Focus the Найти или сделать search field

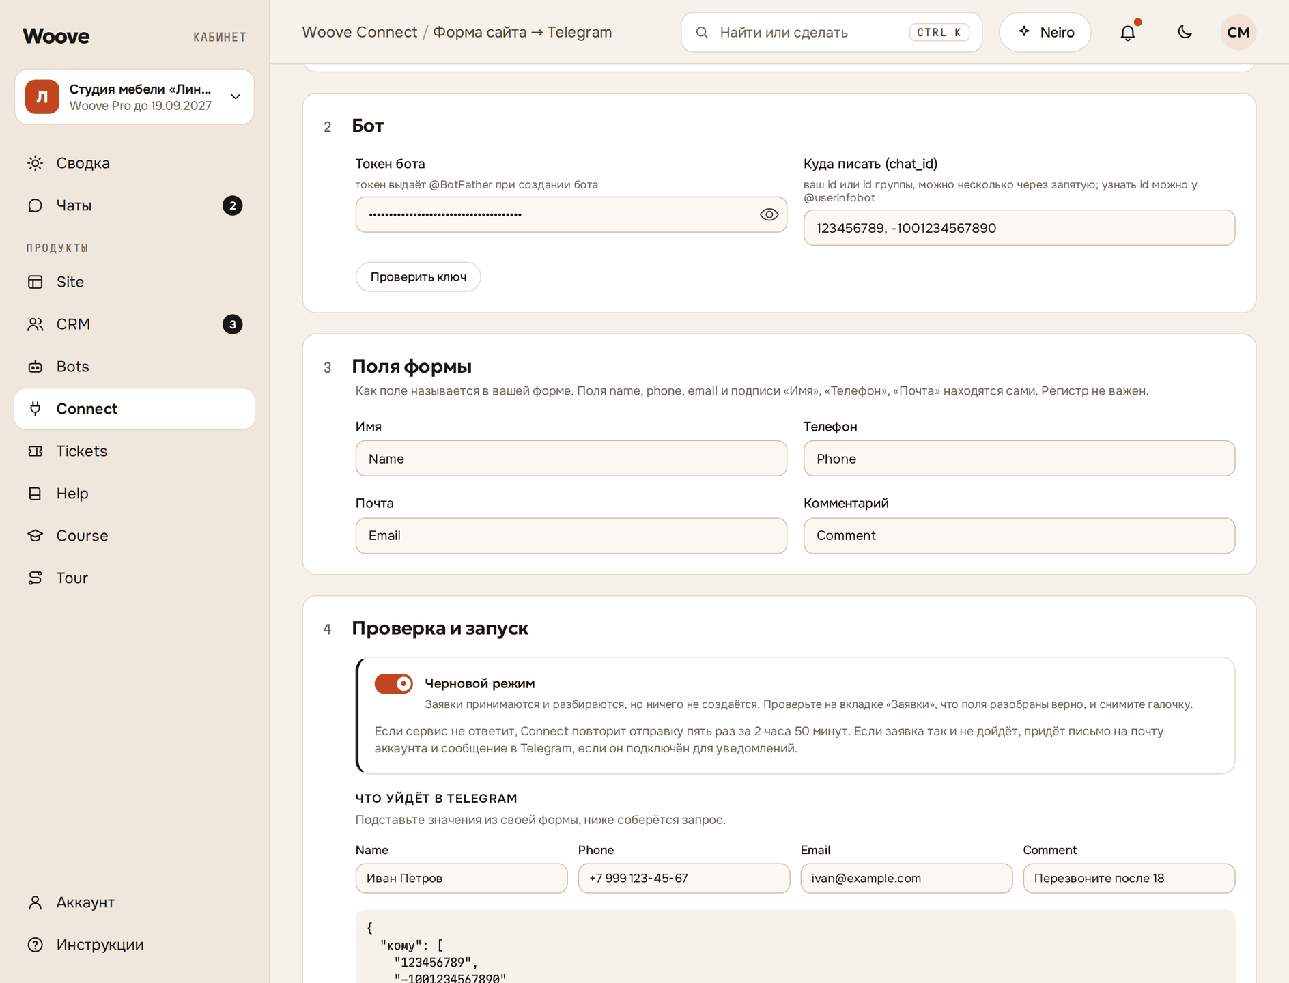click(x=832, y=32)
